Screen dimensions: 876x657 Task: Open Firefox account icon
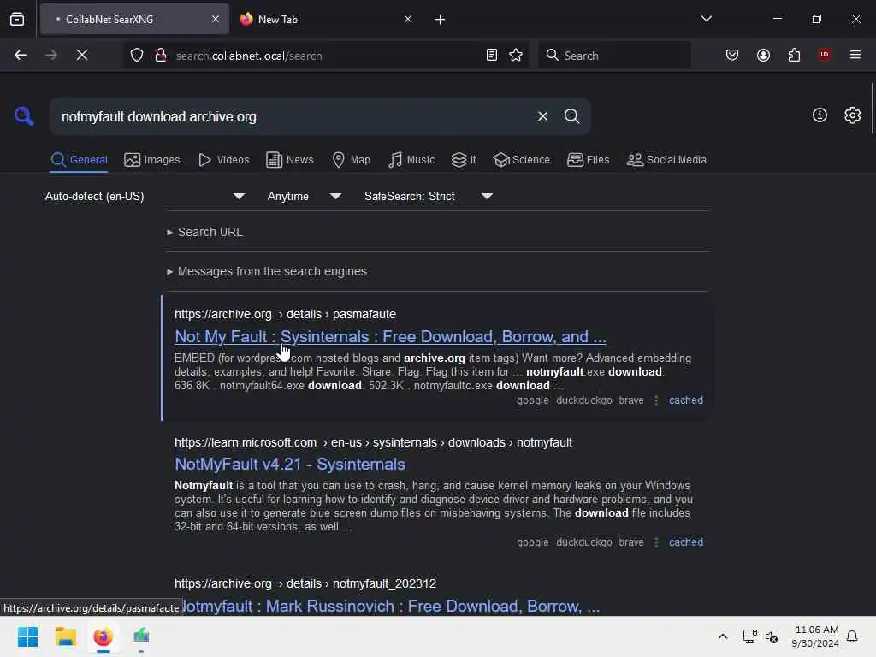[763, 55]
